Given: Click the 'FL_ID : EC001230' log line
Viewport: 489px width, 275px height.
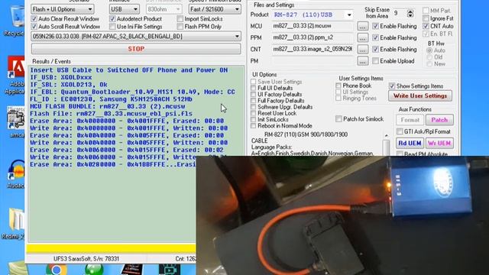Looking at the screenshot, I should pos(111,99).
